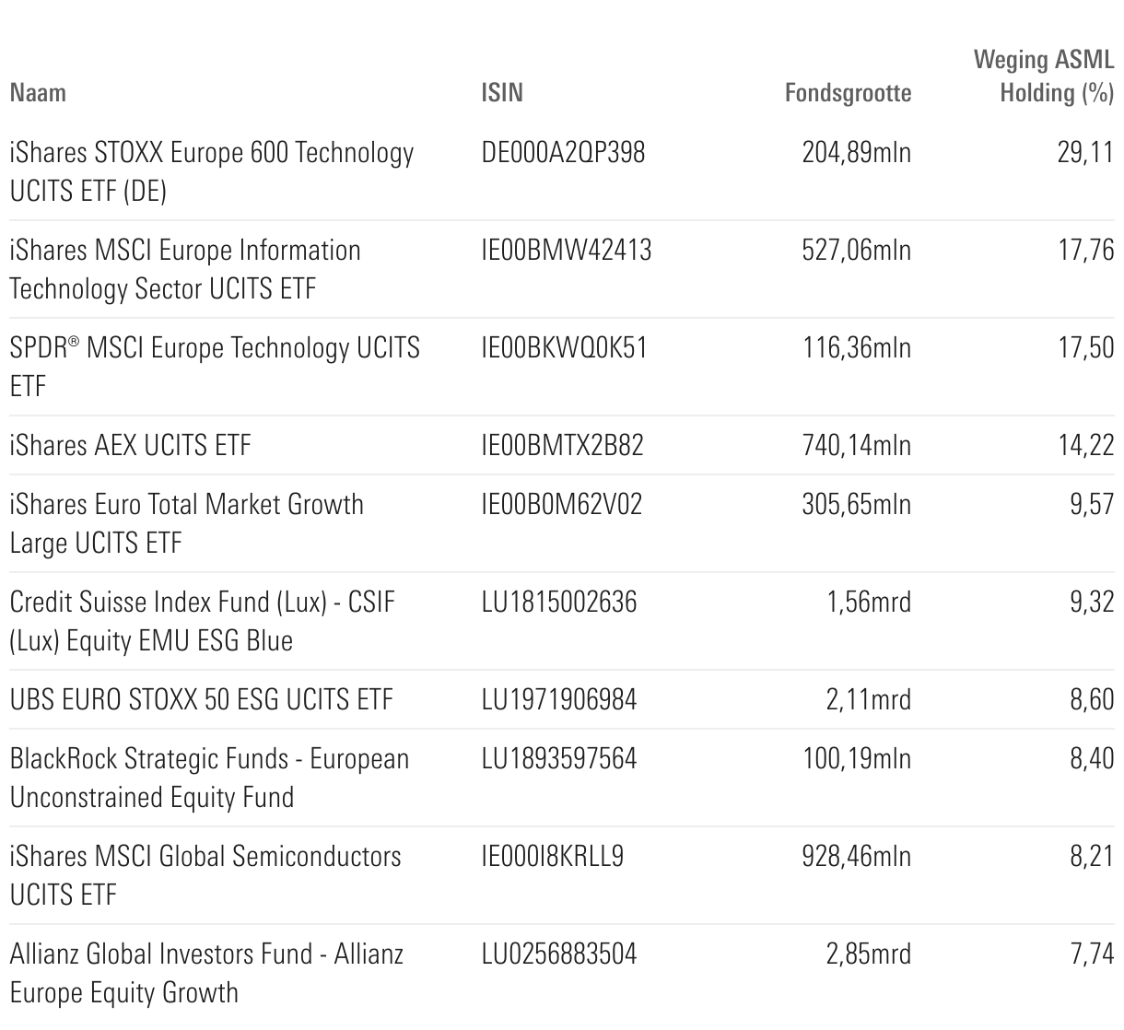Click the Naam column header

[x=38, y=93]
